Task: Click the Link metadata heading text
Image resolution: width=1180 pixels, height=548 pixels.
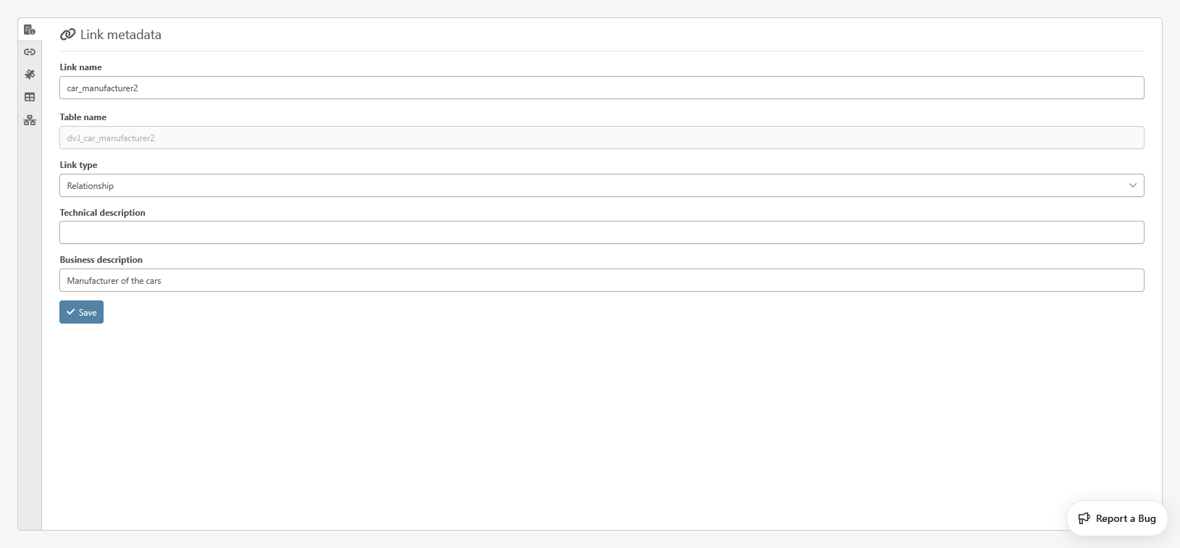Action: 121,35
